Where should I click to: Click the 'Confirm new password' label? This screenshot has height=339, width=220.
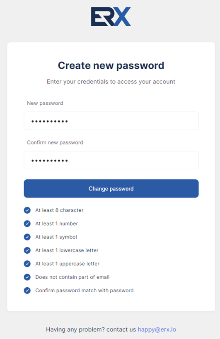[55, 142]
